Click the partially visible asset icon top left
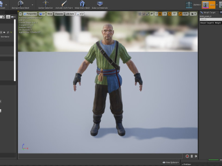 (1, 4)
